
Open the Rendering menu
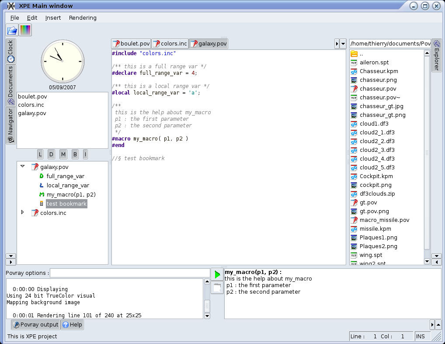click(x=83, y=18)
